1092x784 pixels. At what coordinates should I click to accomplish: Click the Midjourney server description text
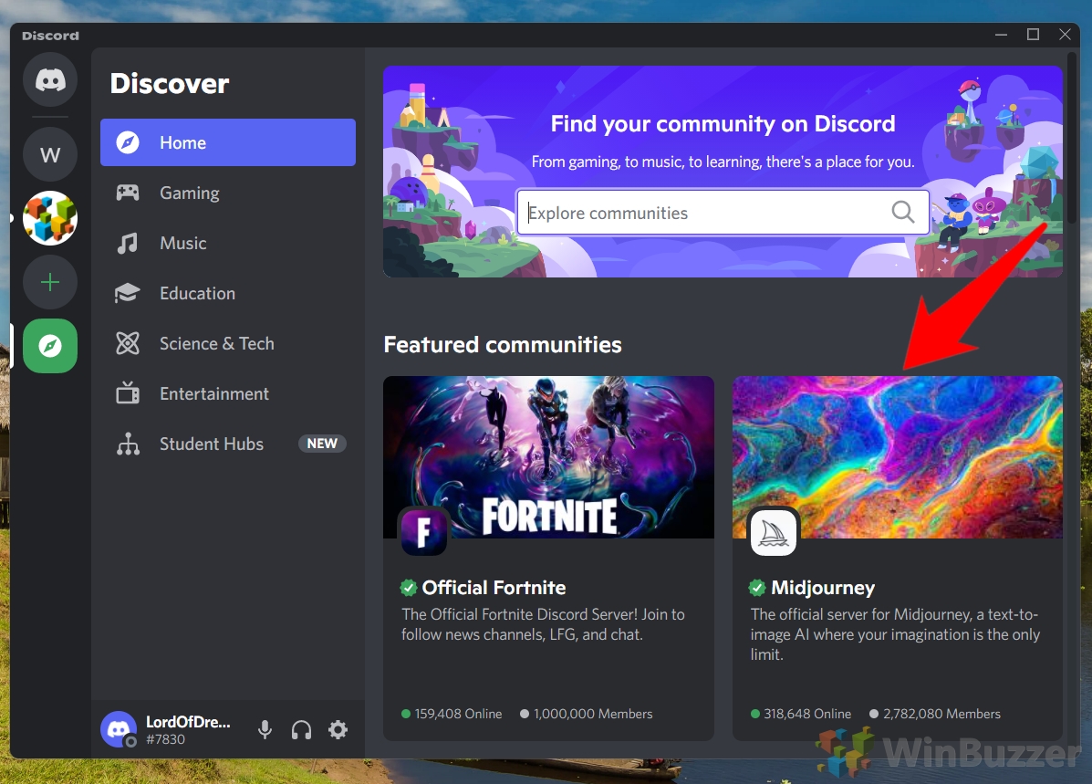point(895,634)
